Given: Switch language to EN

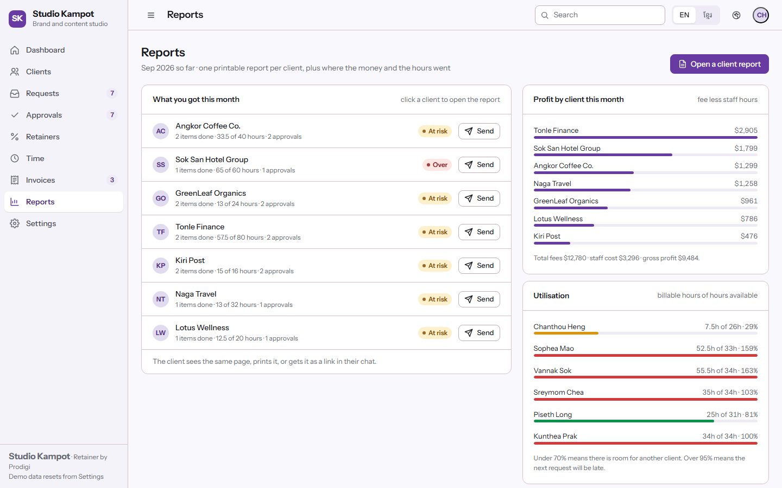Looking at the screenshot, I should (684, 15).
